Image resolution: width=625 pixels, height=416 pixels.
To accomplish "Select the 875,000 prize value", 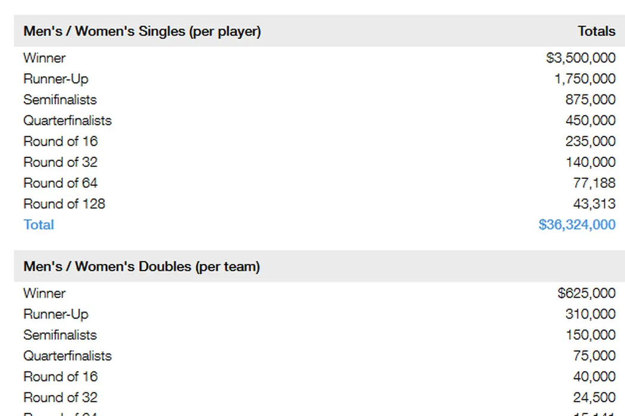I will tap(590, 100).
